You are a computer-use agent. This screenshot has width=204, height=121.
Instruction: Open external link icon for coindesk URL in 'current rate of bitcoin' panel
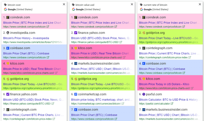[x=184, y=27]
